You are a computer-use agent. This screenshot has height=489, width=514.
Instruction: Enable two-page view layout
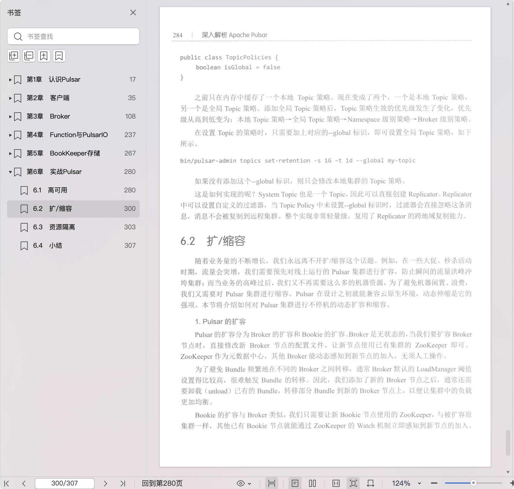coord(312,483)
